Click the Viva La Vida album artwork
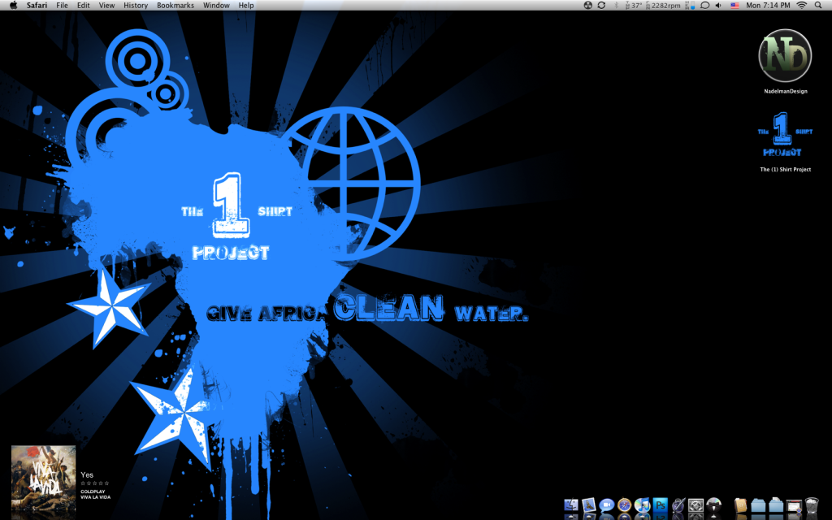Screen dimensions: 832x520 [x=44, y=479]
